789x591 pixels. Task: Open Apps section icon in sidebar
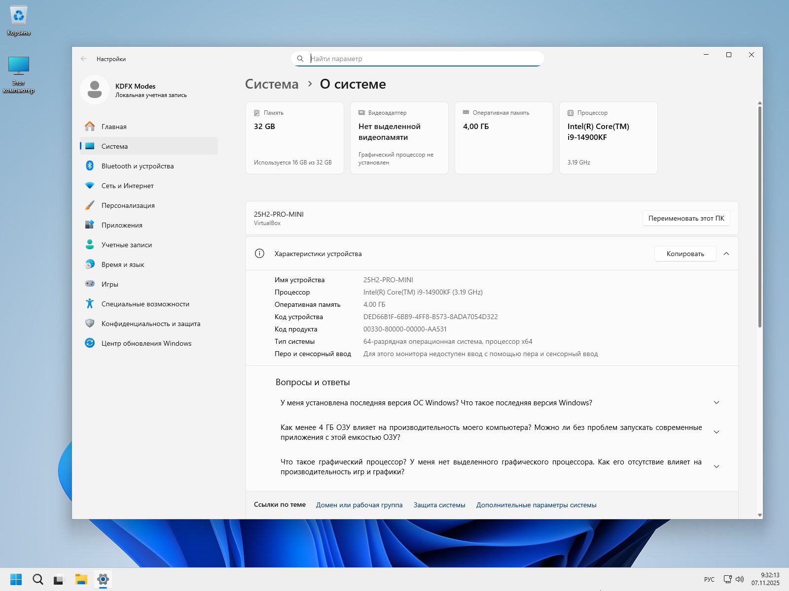click(90, 225)
